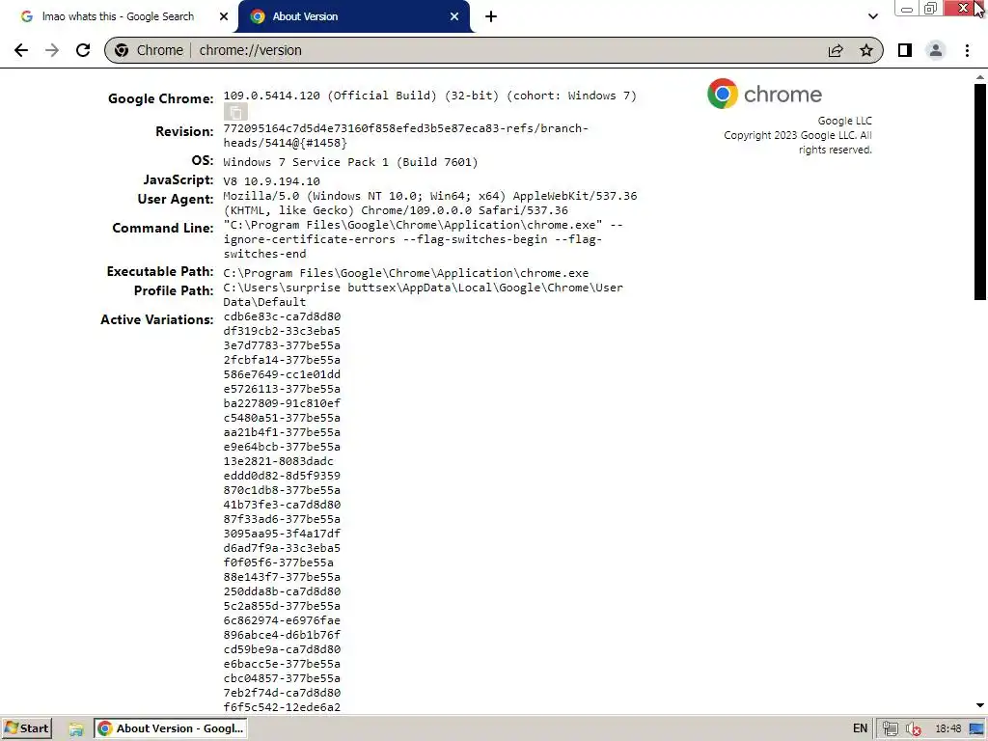Click variation '13e2821-8083dadc'
The width and height of the screenshot is (988, 741).
(279, 461)
